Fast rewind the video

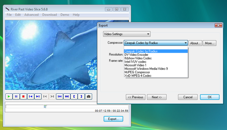(60, 96)
